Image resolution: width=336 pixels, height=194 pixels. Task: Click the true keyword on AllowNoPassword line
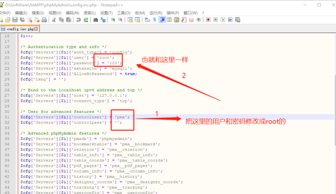(130, 74)
